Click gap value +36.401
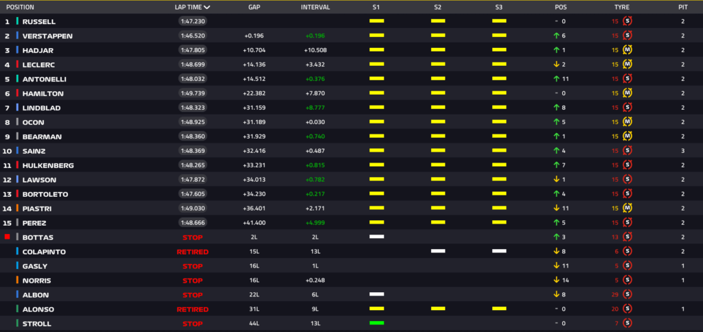Viewport: 703px width, 332px height. pyautogui.click(x=254, y=209)
